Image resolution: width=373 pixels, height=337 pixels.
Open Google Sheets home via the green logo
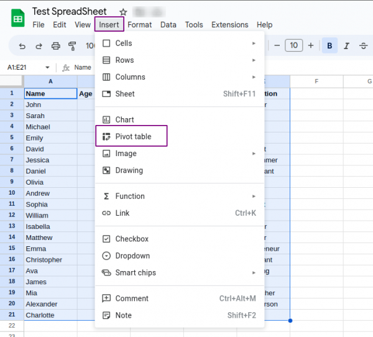pos(18,18)
